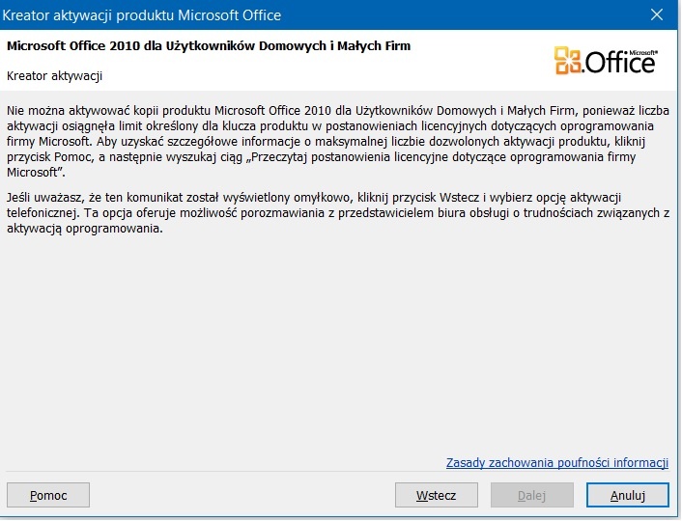Screen dimensions: 682x521
Task: Close the Kreator aktywacji window
Action: pyautogui.click(x=657, y=14)
